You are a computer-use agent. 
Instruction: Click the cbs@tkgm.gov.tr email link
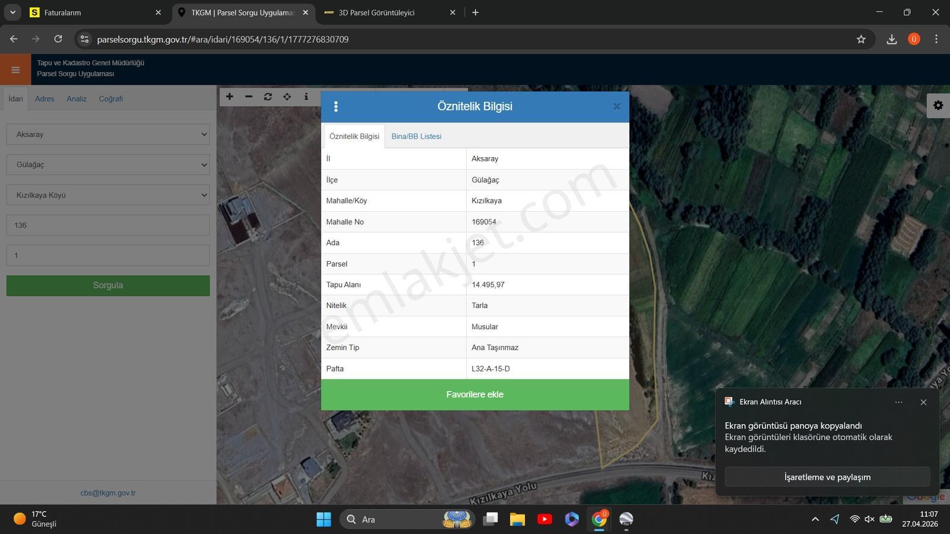[108, 493]
